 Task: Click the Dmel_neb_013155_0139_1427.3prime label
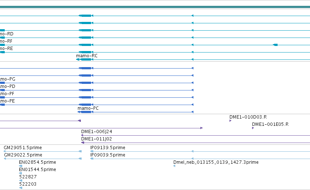(216, 162)
